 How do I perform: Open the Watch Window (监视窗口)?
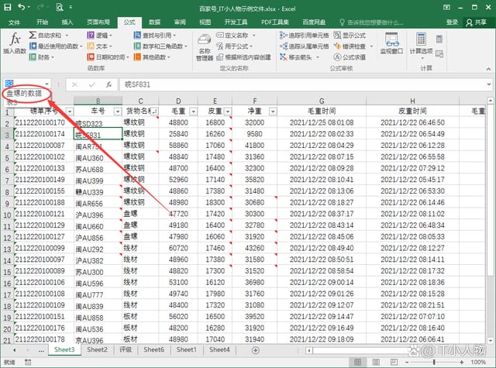(392, 44)
